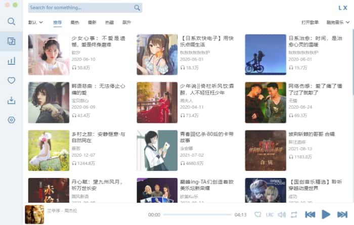
Task: Open the 乡村之旅 playlist thumbnail
Action: pyautogui.click(x=49, y=151)
